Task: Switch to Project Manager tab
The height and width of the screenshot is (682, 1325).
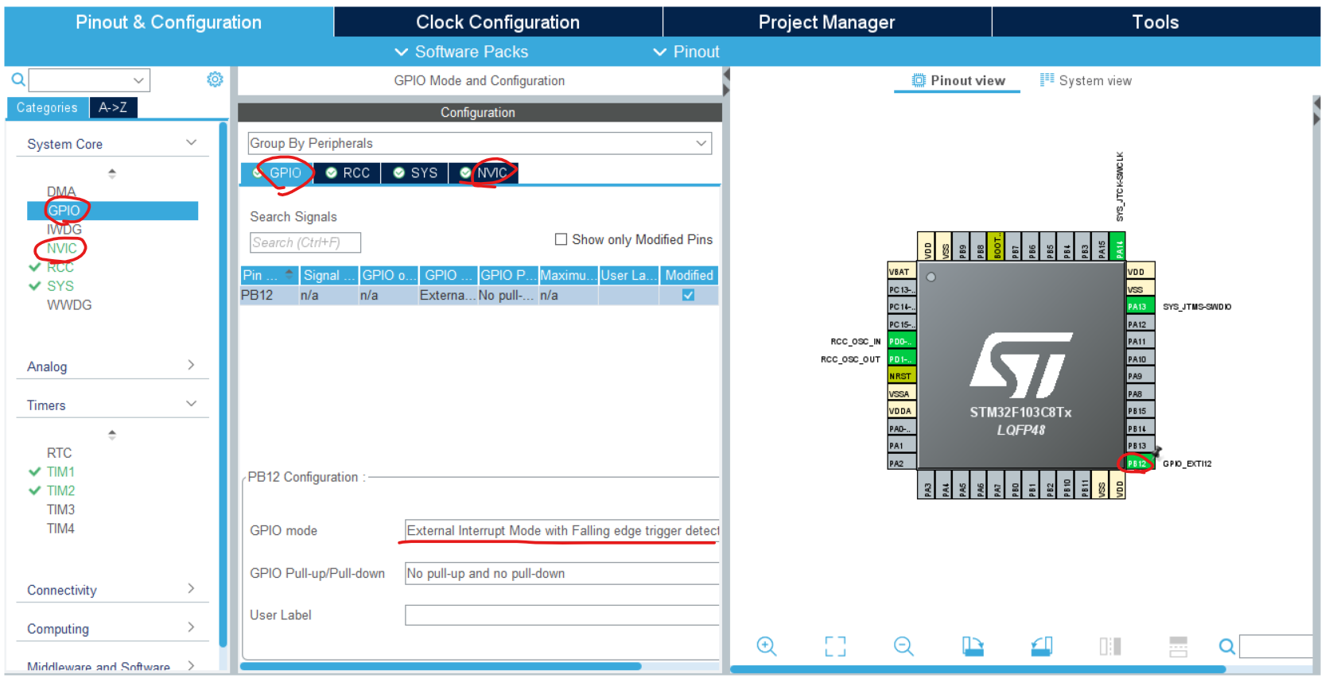Action: point(827,22)
